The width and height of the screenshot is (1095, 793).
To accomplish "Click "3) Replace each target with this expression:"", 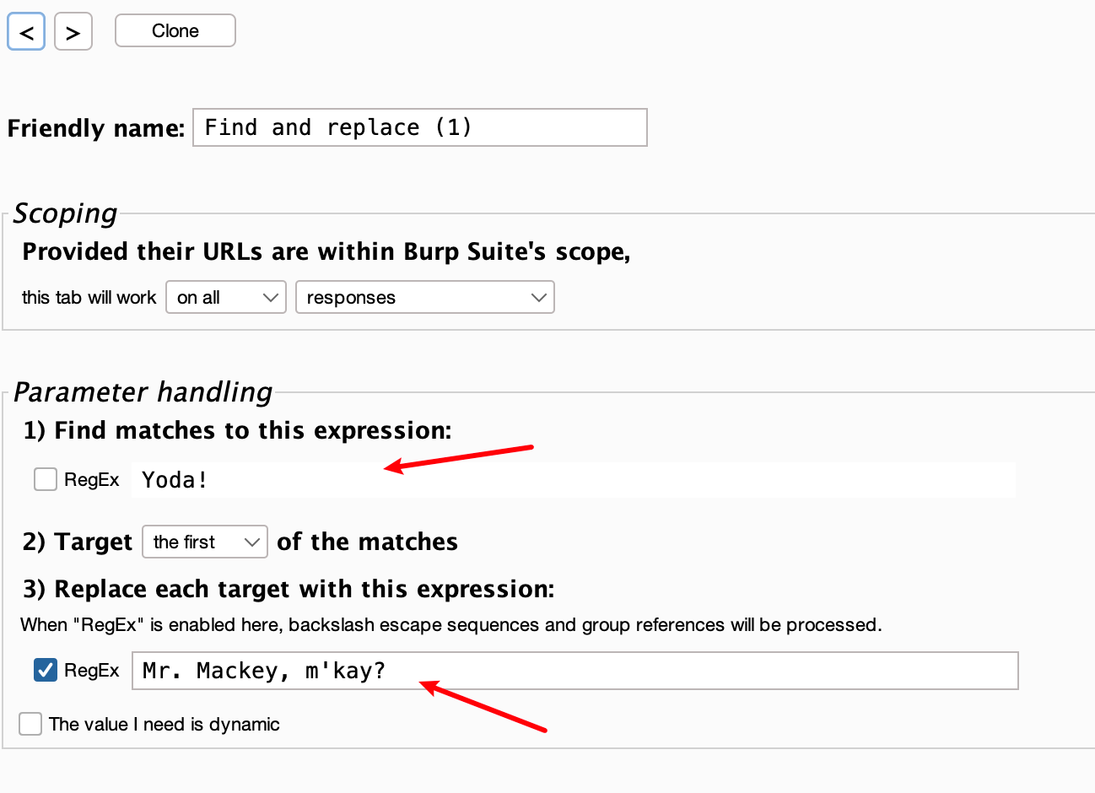I will click(x=289, y=589).
